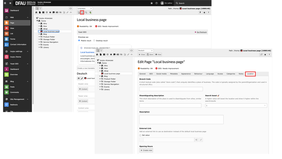This screenshot has width=282, height=159.
Task: Expand Product Folder in back page tree
Action: [x=39, y=37]
